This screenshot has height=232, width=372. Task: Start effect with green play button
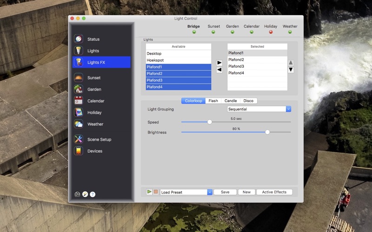(x=149, y=192)
